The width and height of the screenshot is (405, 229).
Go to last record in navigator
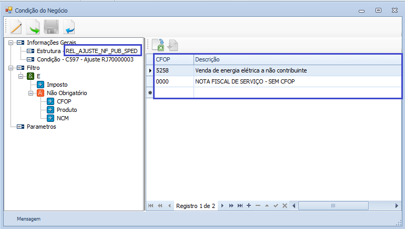[x=240, y=206]
